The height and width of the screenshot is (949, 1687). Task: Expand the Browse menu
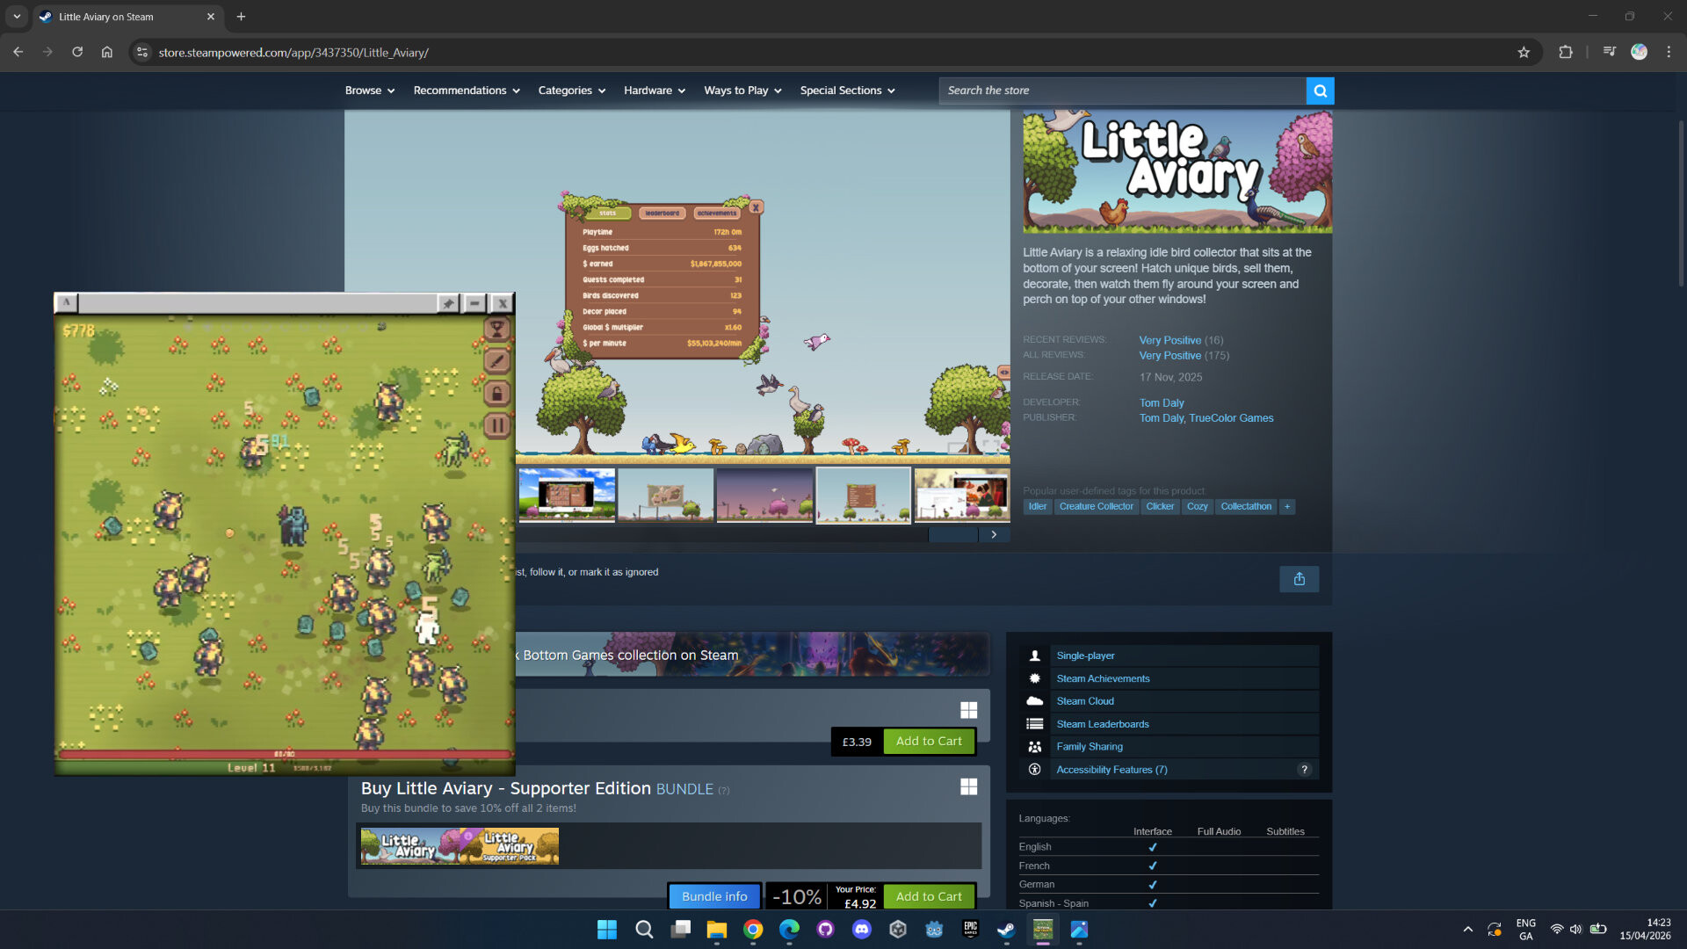tap(370, 91)
